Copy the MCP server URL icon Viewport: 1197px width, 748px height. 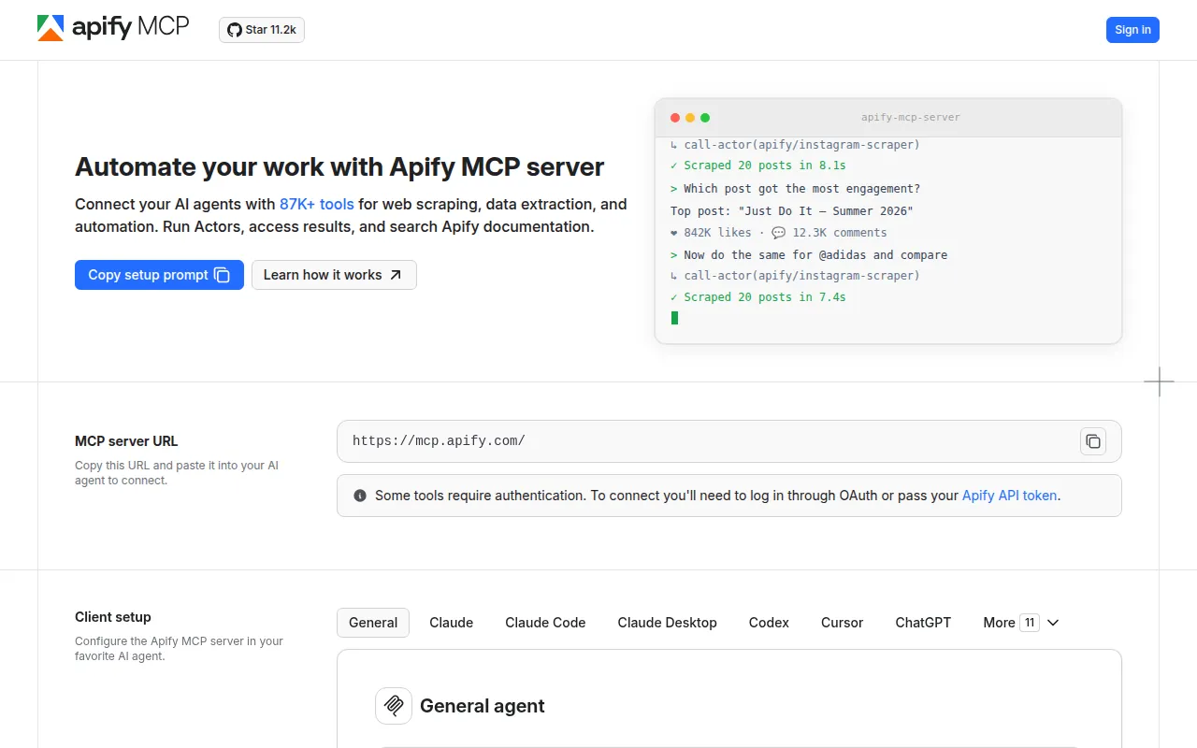tap(1093, 441)
